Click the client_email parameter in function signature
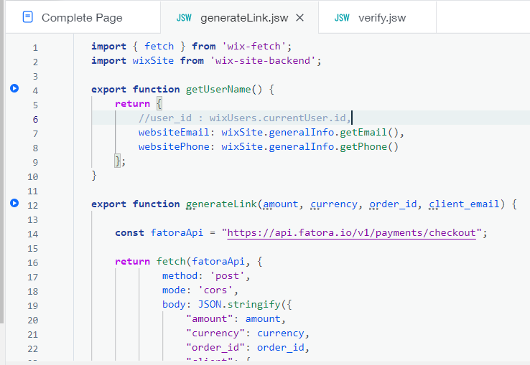530x365 pixels. tap(464, 204)
